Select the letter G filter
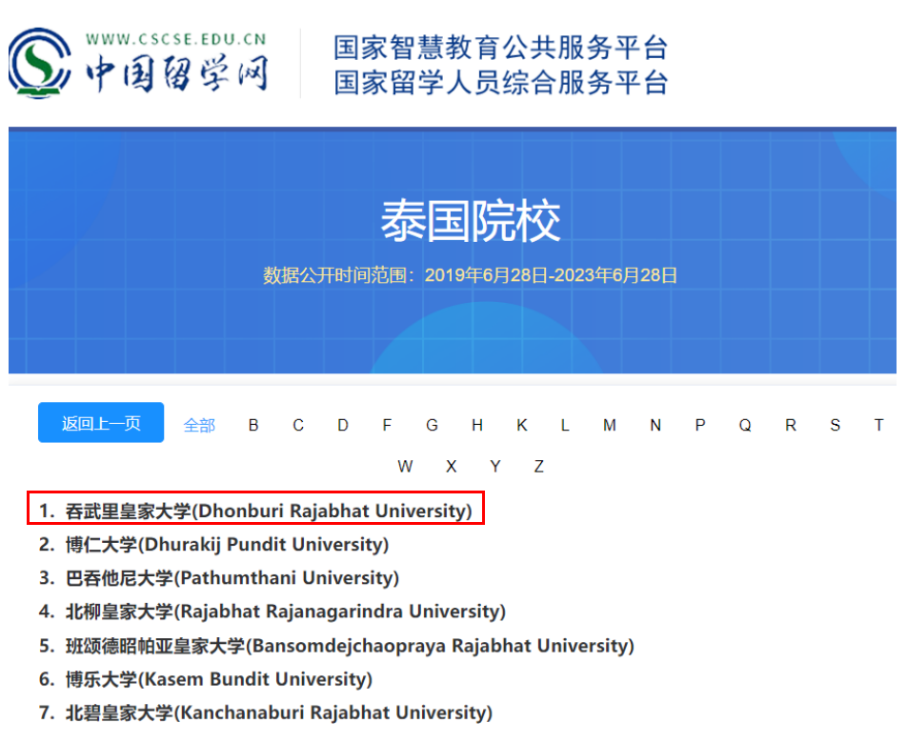Screen dimensions: 907x743 [432, 425]
